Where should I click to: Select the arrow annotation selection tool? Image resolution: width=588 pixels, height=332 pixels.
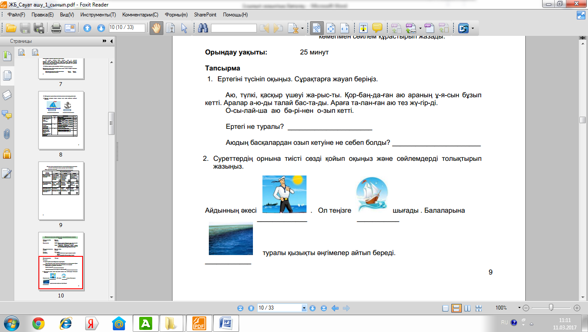(184, 29)
